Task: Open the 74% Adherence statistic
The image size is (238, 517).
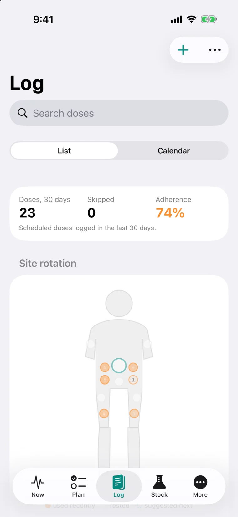Action: pyautogui.click(x=170, y=213)
